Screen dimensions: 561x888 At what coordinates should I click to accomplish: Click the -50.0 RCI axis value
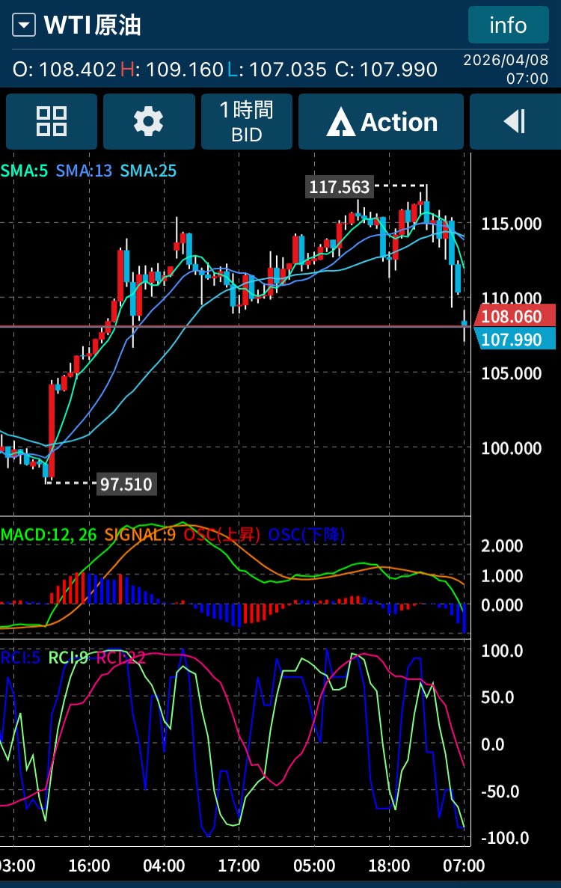(500, 791)
